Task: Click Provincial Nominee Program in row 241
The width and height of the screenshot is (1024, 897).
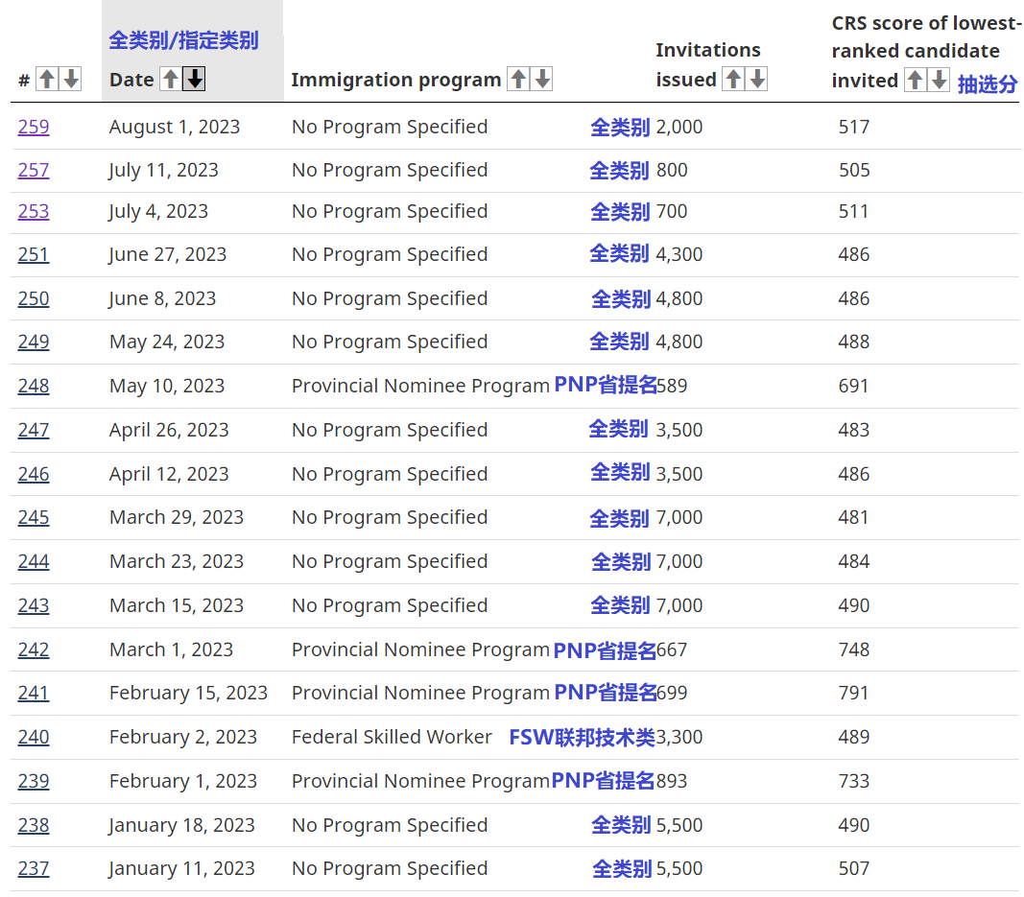Action: (420, 694)
